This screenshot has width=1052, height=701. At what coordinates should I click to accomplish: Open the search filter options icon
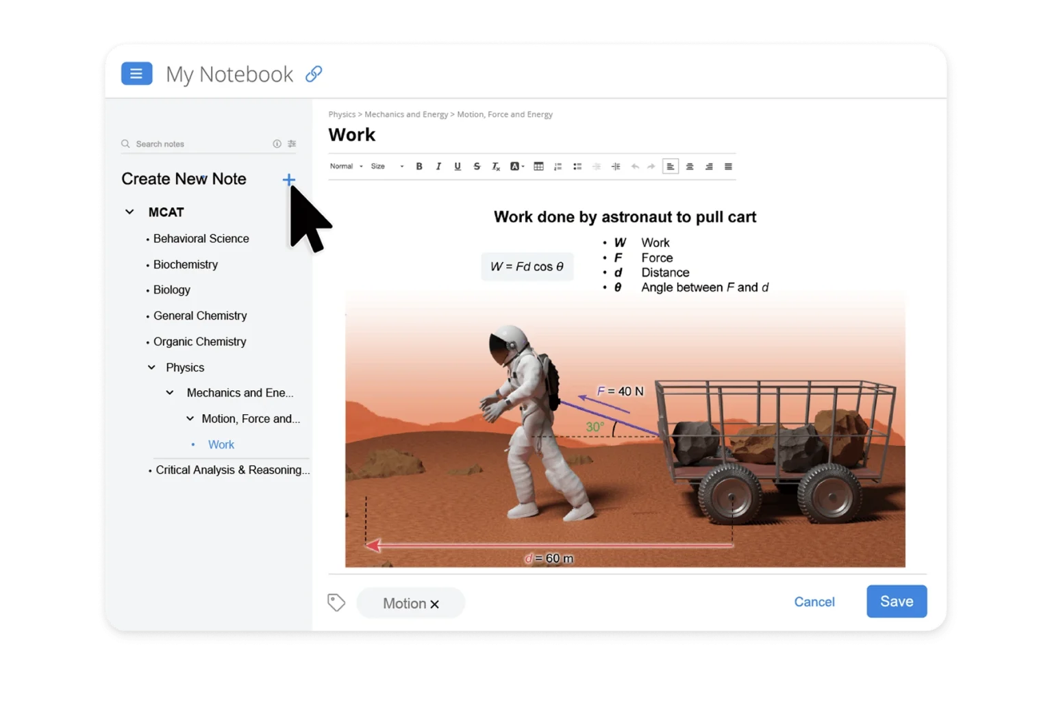tap(292, 144)
